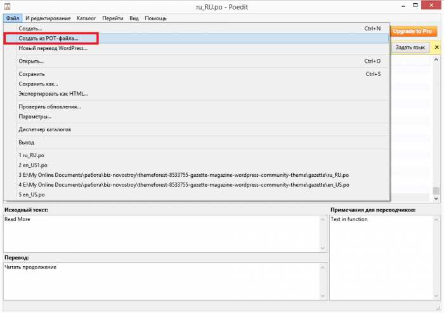The width and height of the screenshot is (444, 313).
Task: Open recent file 2 en_US1.po
Action: pyautogui.click(x=197, y=165)
